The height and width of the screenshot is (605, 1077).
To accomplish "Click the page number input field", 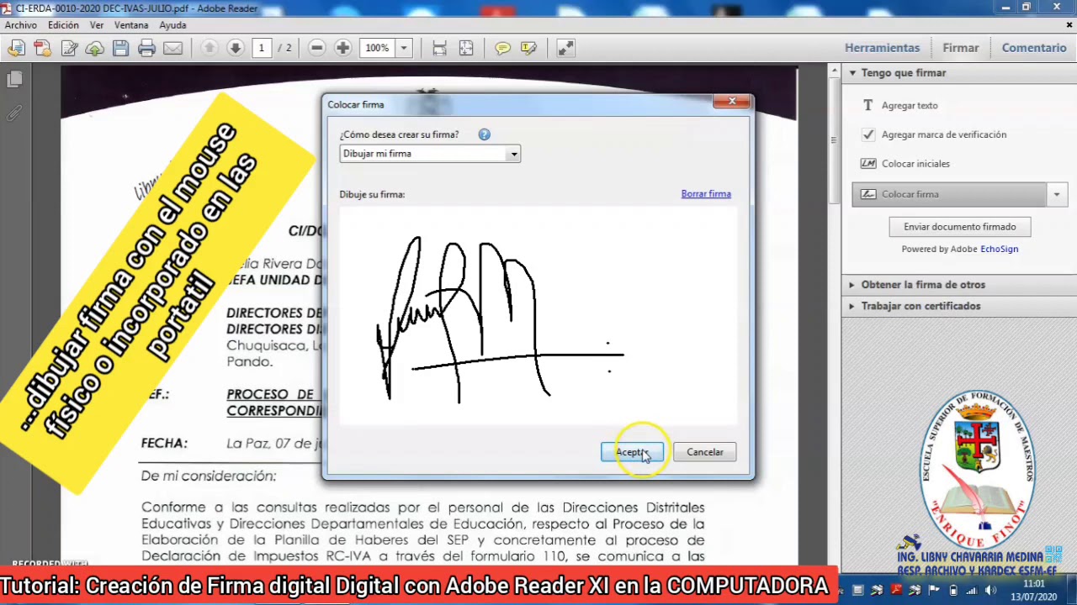I will tap(262, 48).
